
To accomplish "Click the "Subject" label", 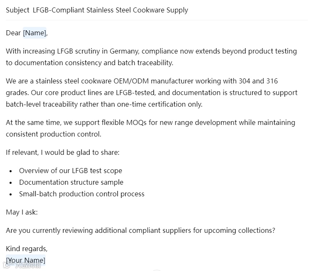I will tap(17, 10).
